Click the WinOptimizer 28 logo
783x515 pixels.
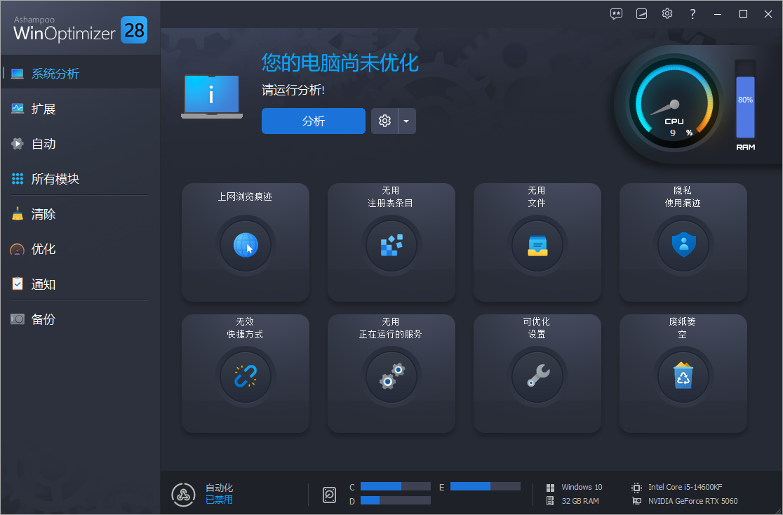pos(80,29)
